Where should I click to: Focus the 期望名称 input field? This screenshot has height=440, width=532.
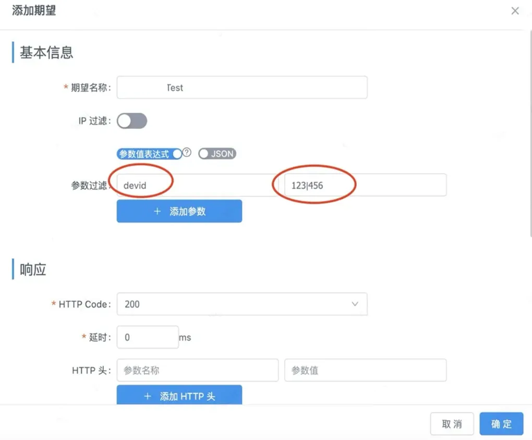point(242,88)
